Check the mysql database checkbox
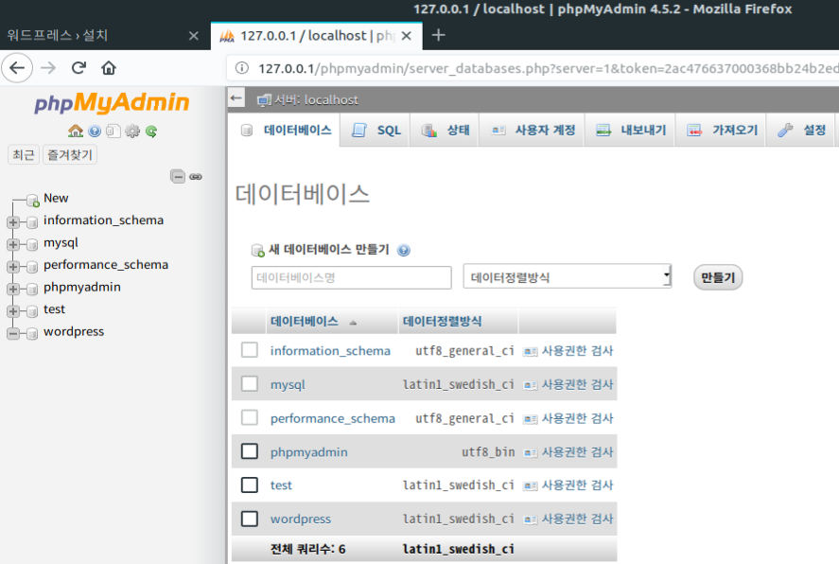Viewport: 839px width, 564px height. click(250, 383)
